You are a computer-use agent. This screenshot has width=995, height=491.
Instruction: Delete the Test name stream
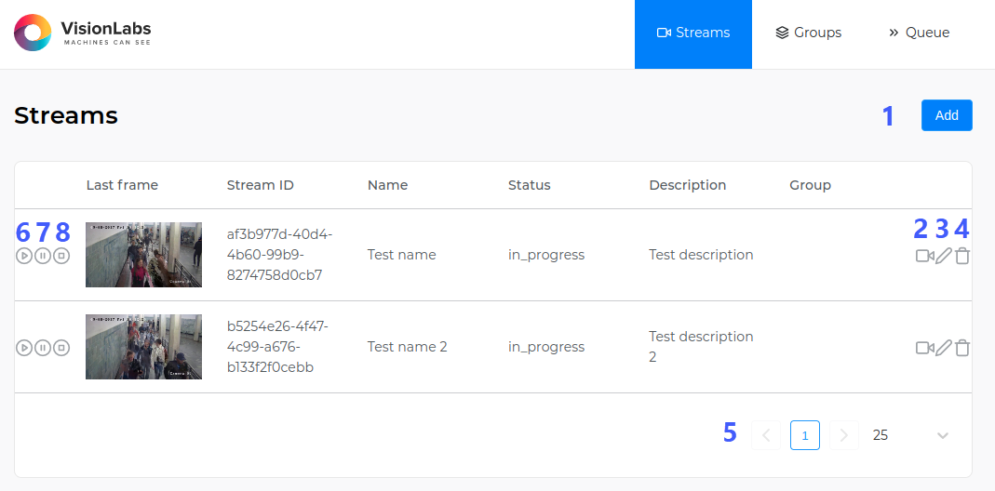coord(962,256)
